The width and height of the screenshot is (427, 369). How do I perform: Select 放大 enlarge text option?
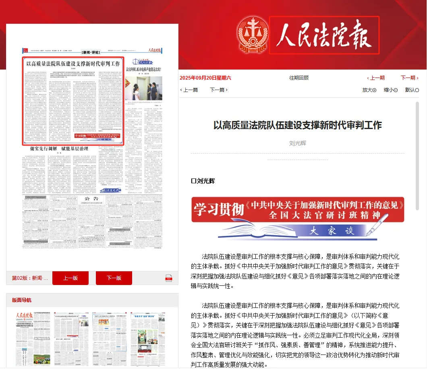click(x=369, y=90)
